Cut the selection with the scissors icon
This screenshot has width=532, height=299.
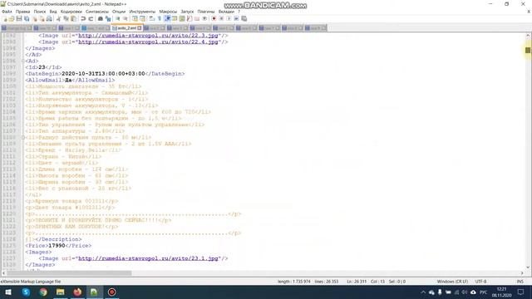(58, 18)
